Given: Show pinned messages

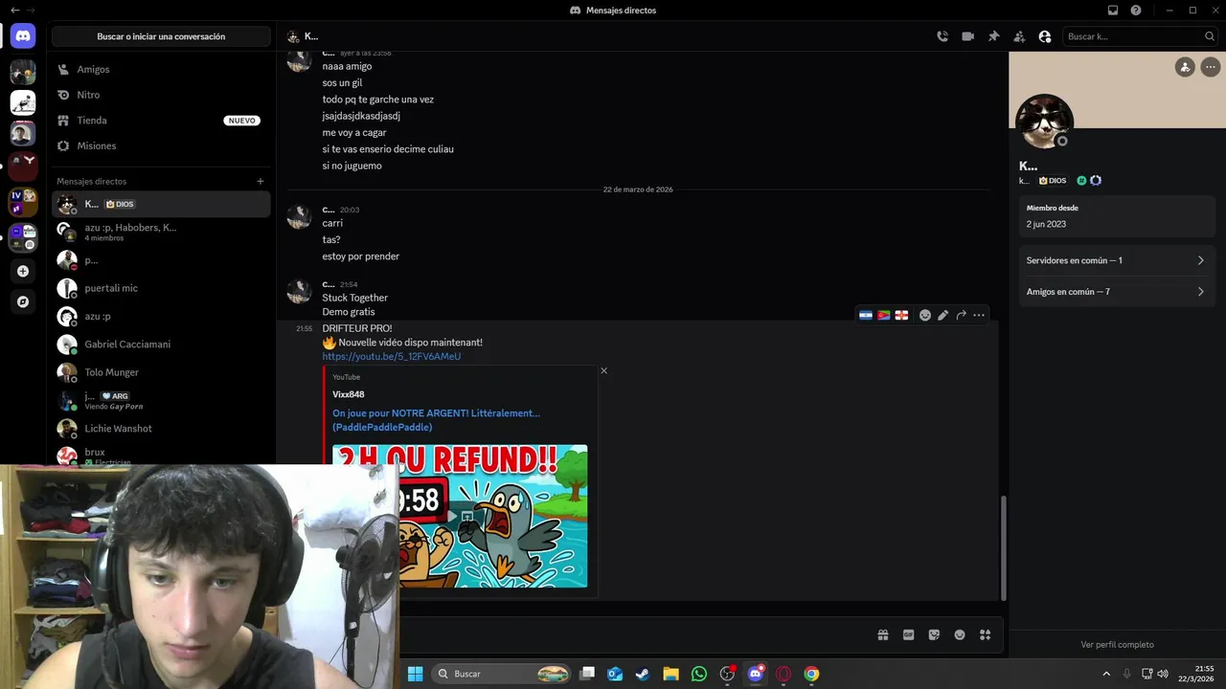Looking at the screenshot, I should (x=994, y=36).
